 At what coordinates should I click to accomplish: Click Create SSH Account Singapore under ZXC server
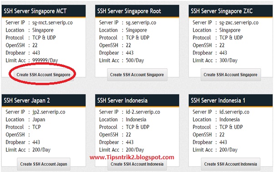click(231, 75)
